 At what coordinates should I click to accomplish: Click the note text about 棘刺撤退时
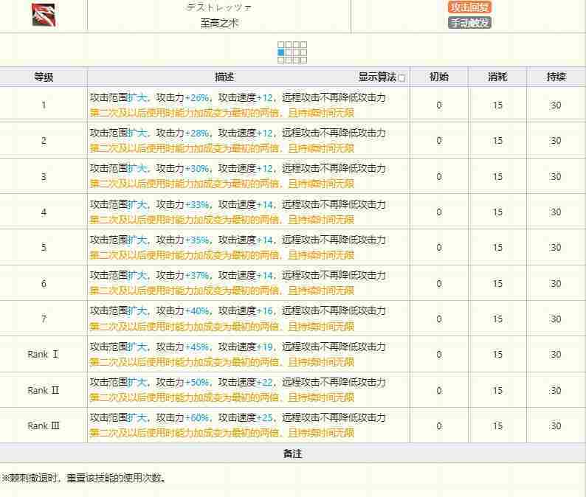click(84, 478)
